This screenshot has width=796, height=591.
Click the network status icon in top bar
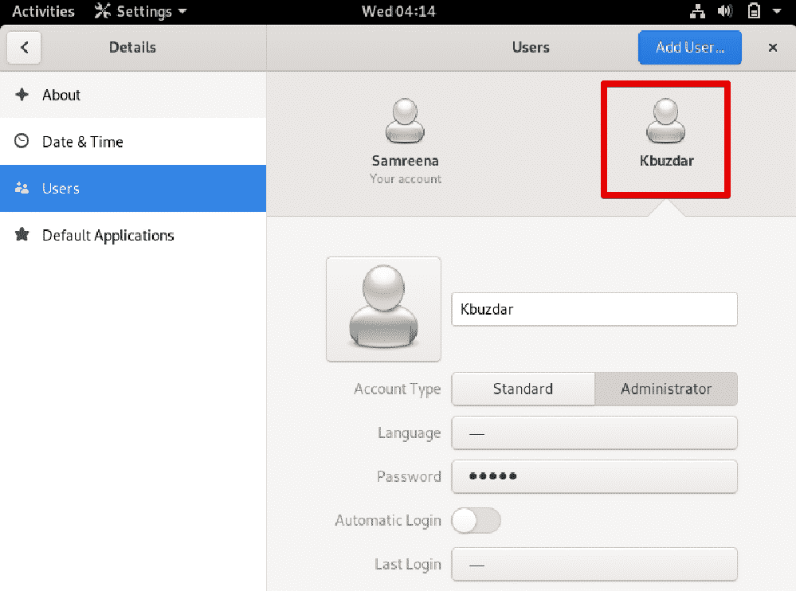click(x=697, y=11)
